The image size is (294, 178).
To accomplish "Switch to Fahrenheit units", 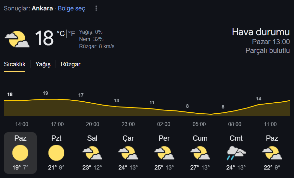I will tap(71, 33).
